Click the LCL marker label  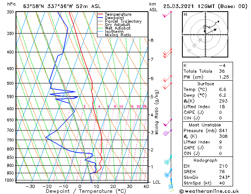156,182
